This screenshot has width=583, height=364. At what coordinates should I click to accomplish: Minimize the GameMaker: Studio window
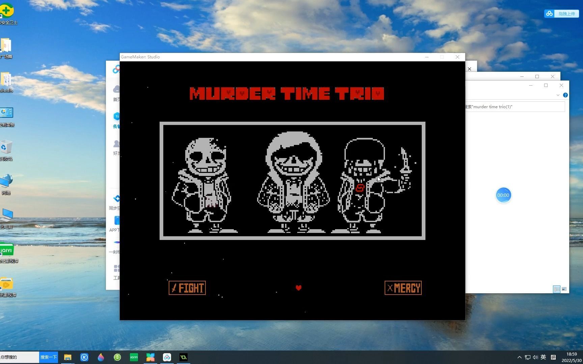pyautogui.click(x=427, y=57)
